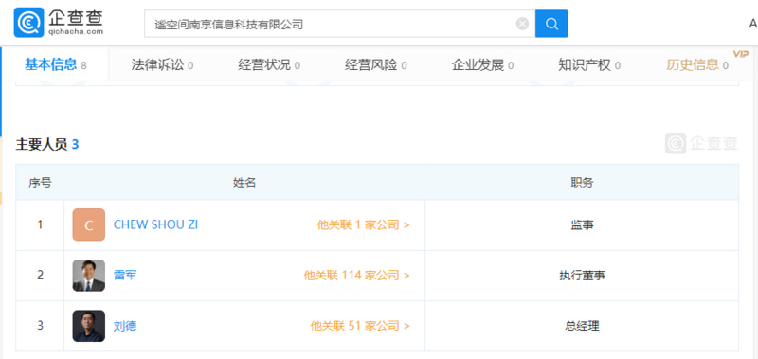Open 雷军 profile link
The width and height of the screenshot is (758, 359).
tap(125, 276)
